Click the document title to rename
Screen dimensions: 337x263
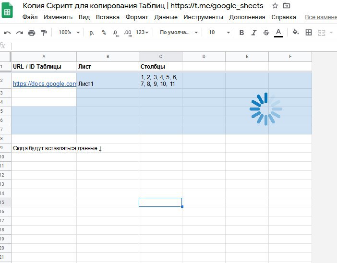coord(143,6)
